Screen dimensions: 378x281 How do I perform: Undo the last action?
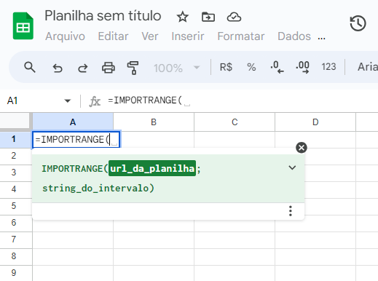[58, 68]
